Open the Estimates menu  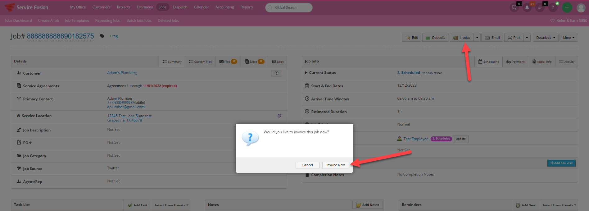[145, 7]
